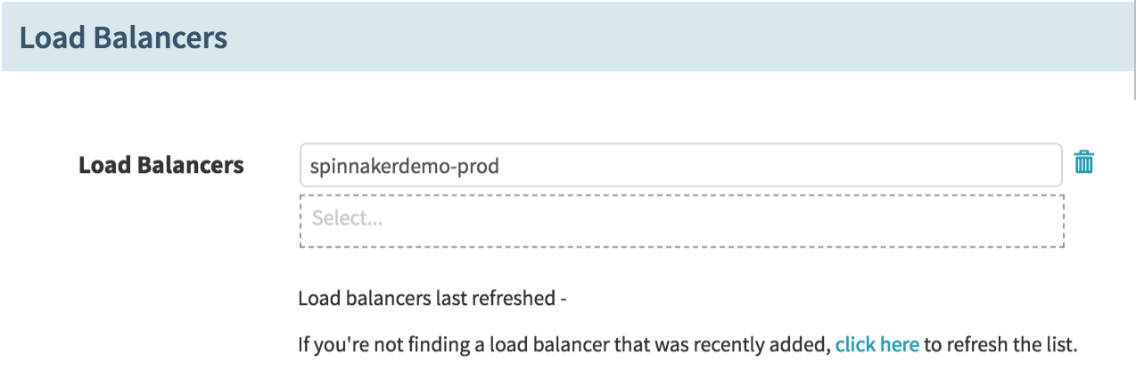This screenshot has width=1136, height=387.
Task: Add another load balancer using Select...
Action: pyautogui.click(x=681, y=220)
